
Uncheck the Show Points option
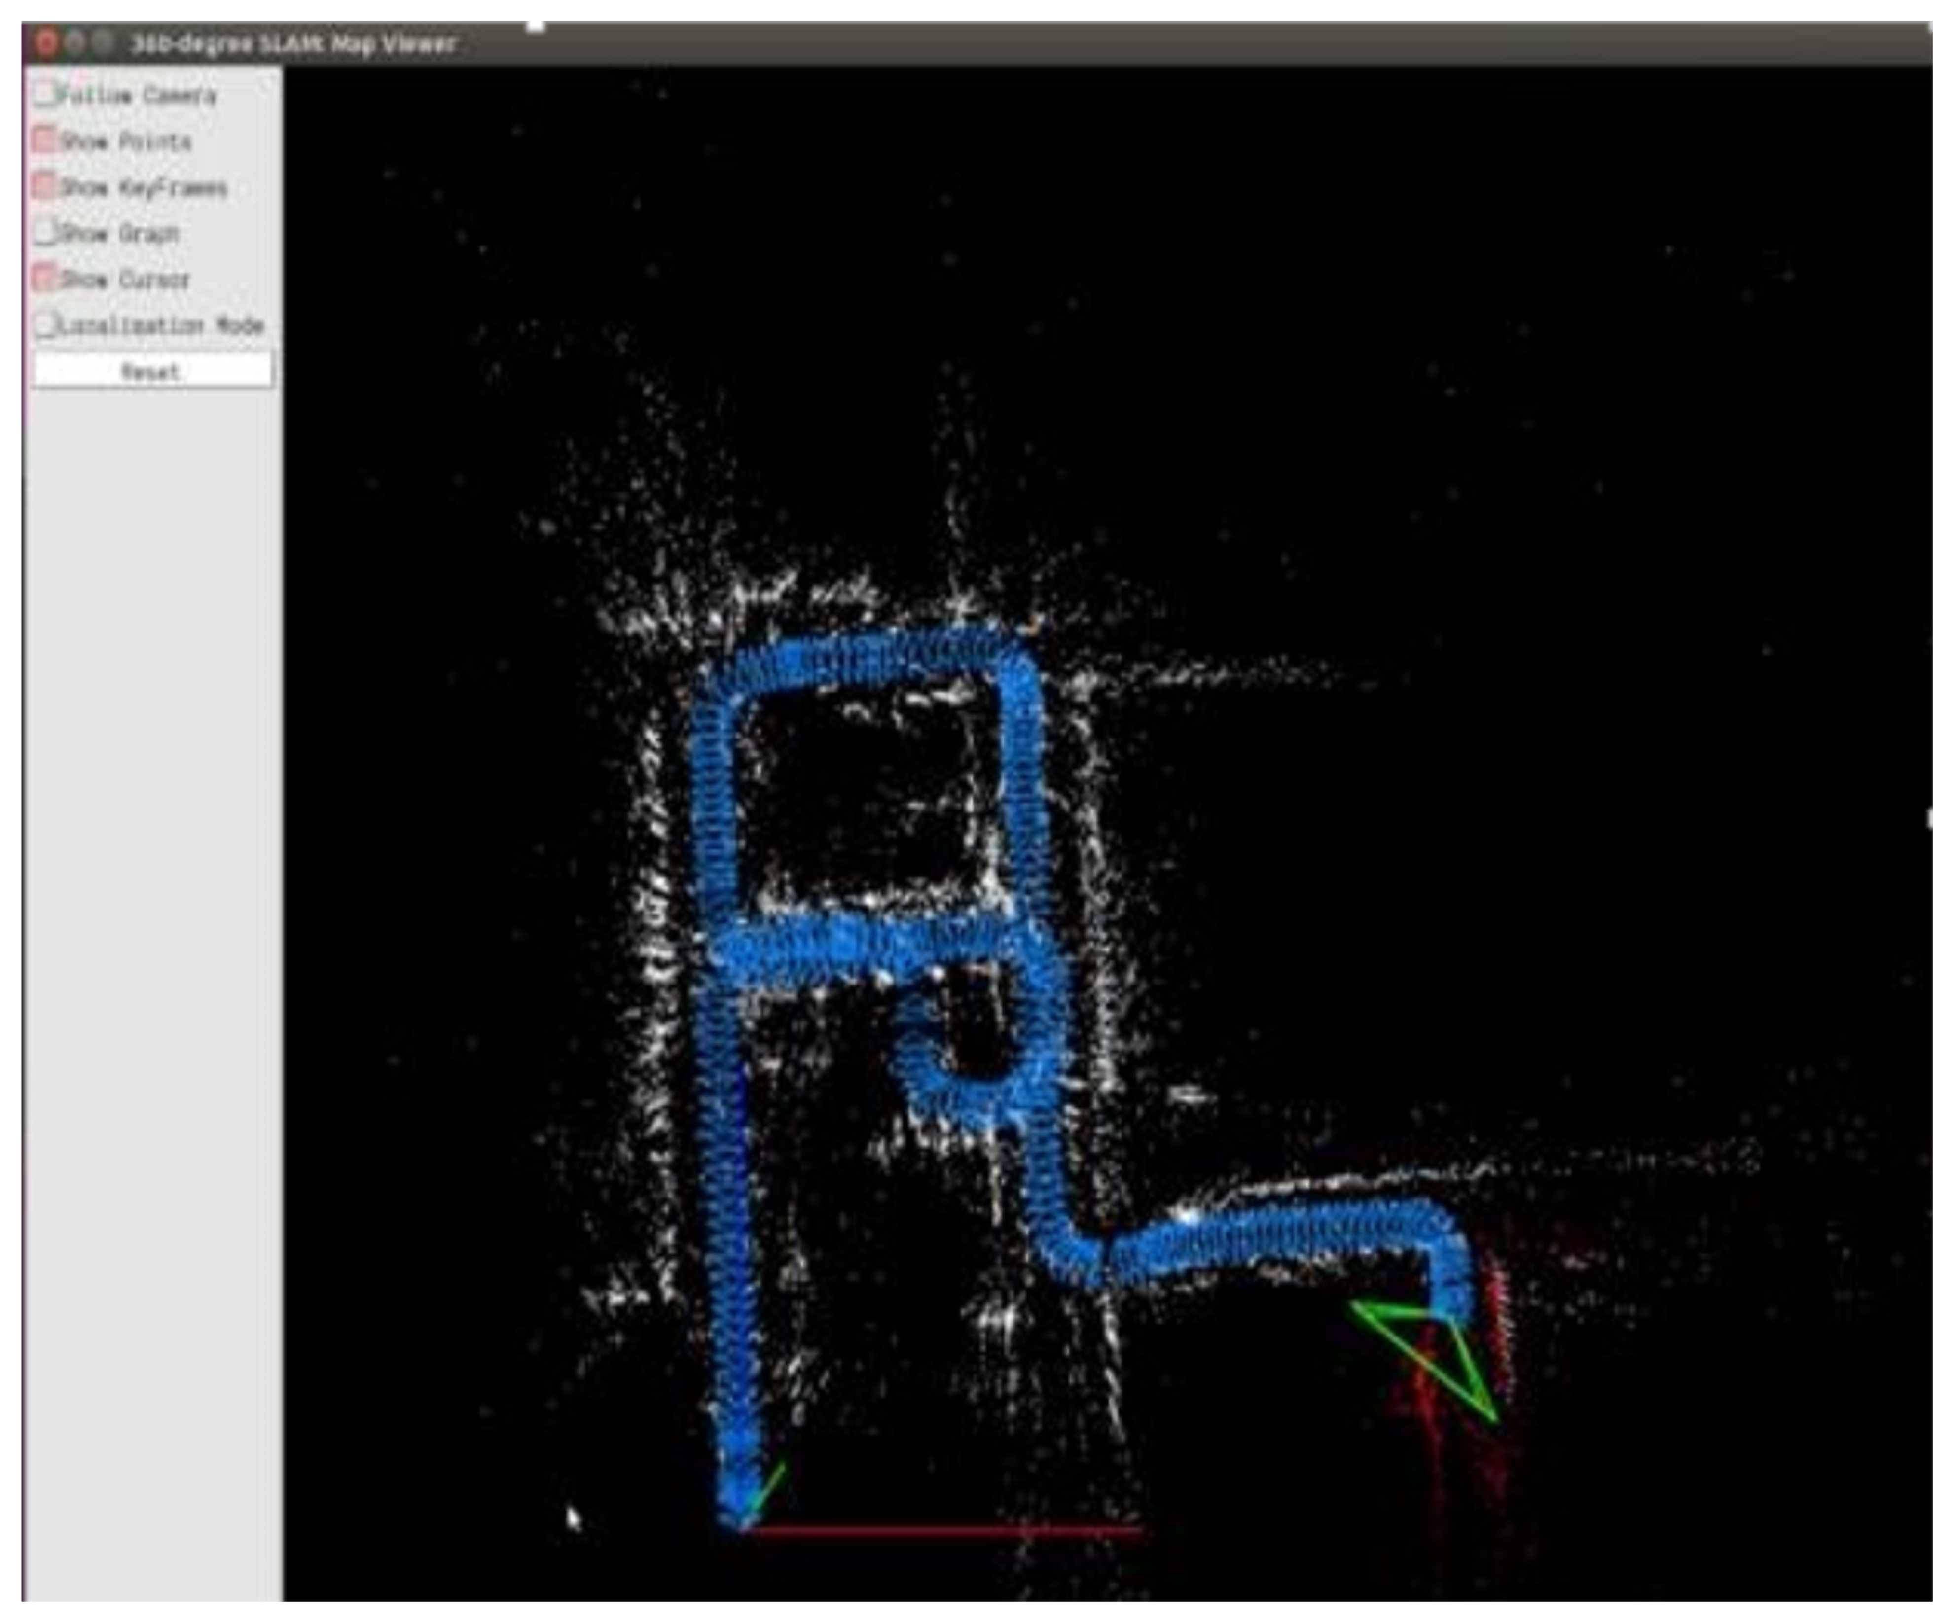(44, 140)
